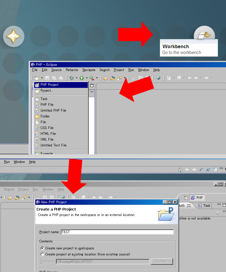Choose Task from the New dropdown list
Viewport: 226px width, 272px height.
(x=61, y=99)
